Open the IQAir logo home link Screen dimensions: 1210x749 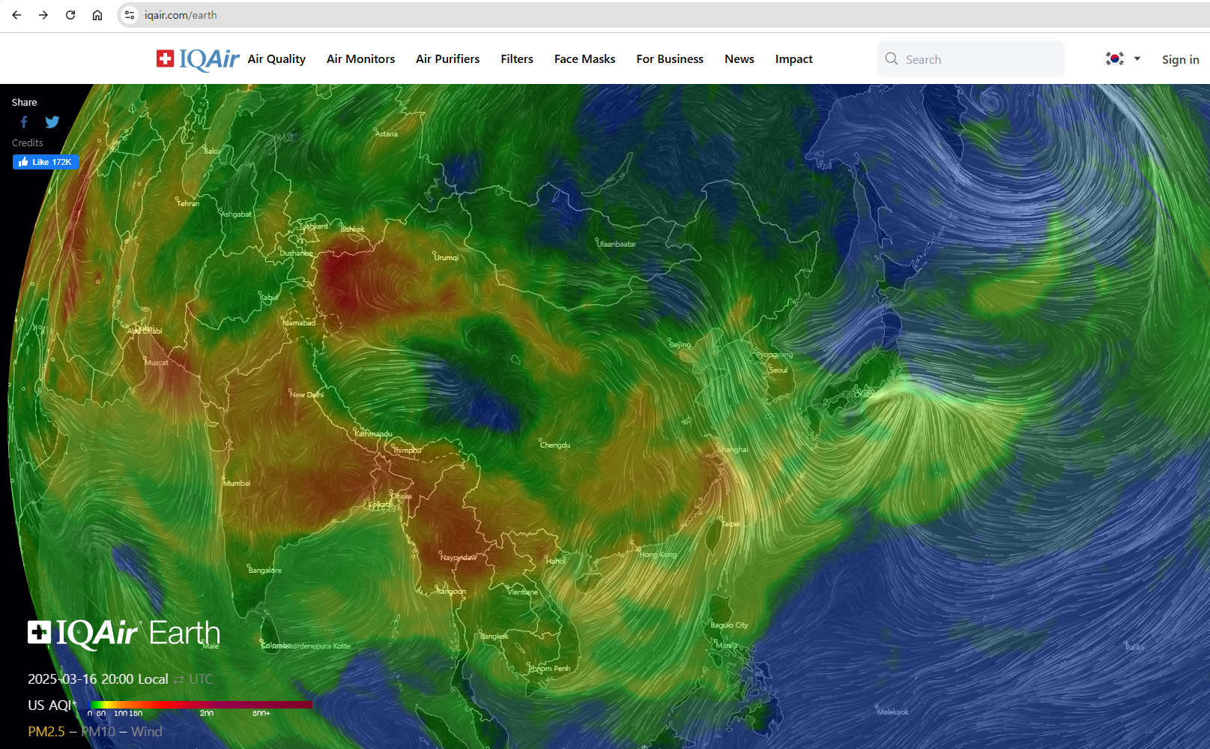[x=198, y=58]
